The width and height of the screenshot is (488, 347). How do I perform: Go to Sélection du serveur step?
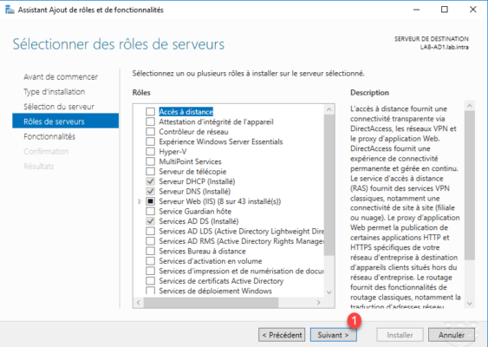(x=59, y=107)
